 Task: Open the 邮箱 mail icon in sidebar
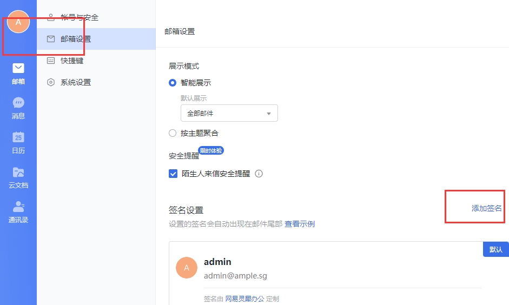(x=18, y=69)
